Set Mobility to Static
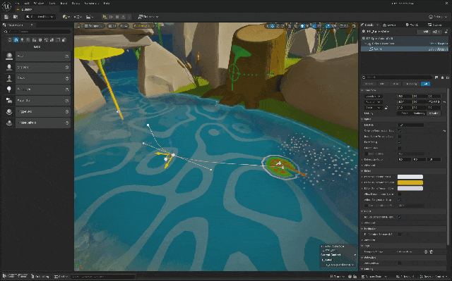The height and width of the screenshot is (281, 452). pyautogui.click(x=405, y=113)
